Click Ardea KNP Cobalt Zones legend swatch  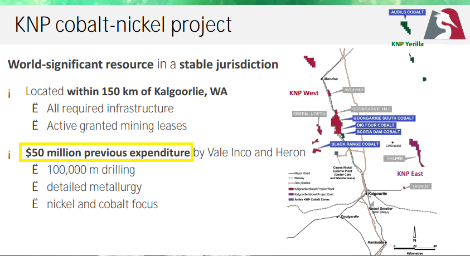coord(290,199)
